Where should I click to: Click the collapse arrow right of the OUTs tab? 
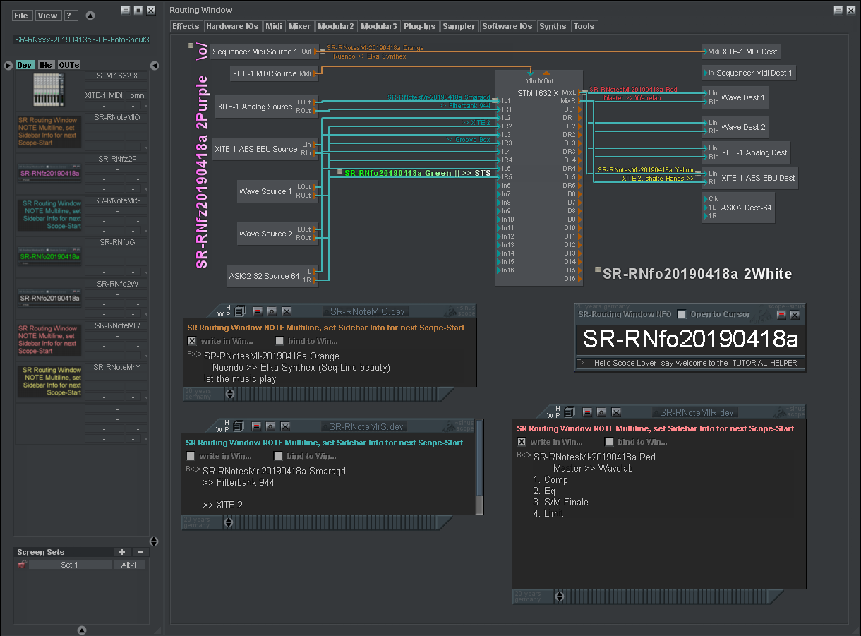[x=154, y=65]
